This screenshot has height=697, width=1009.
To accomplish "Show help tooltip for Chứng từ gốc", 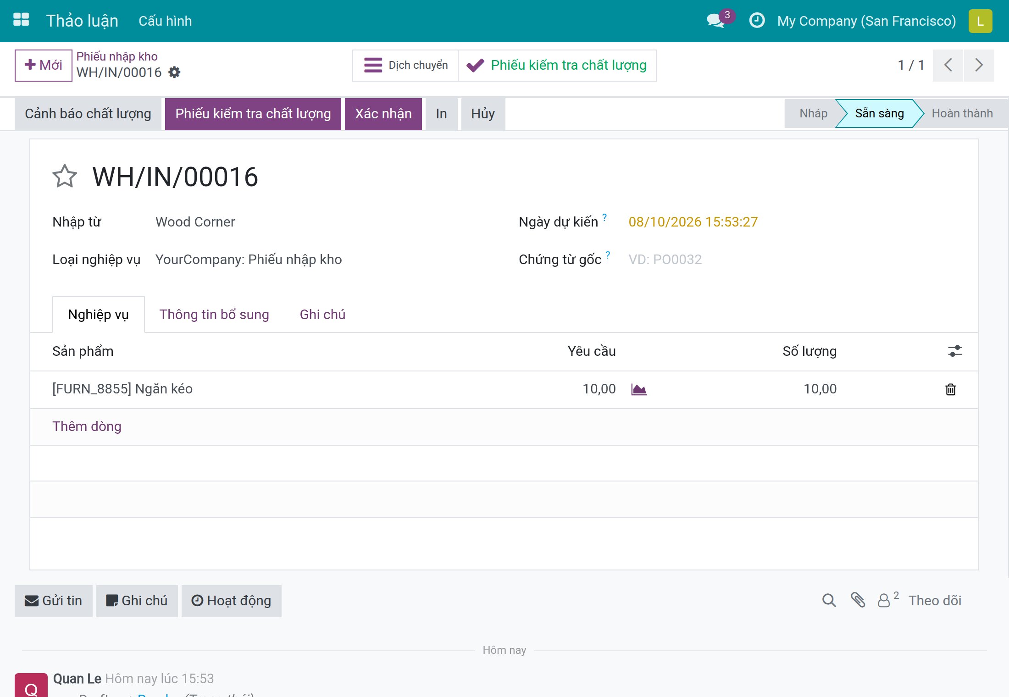I will (x=608, y=254).
